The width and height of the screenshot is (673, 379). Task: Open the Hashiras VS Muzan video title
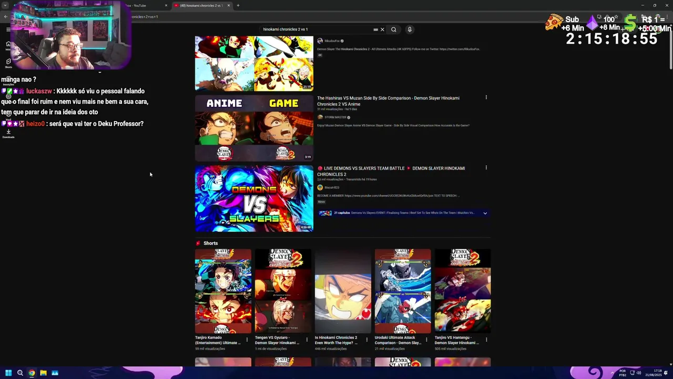pyautogui.click(x=388, y=101)
